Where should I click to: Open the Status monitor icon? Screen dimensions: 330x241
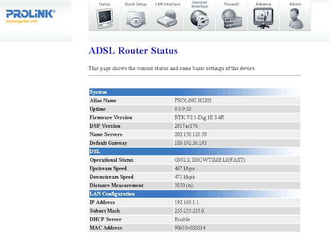104,19
